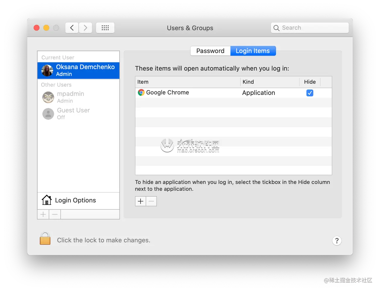Sort by the Item column header
Image resolution: width=380 pixels, height=291 pixels.
[x=188, y=82]
